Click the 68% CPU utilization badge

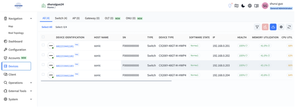tap(290, 46)
